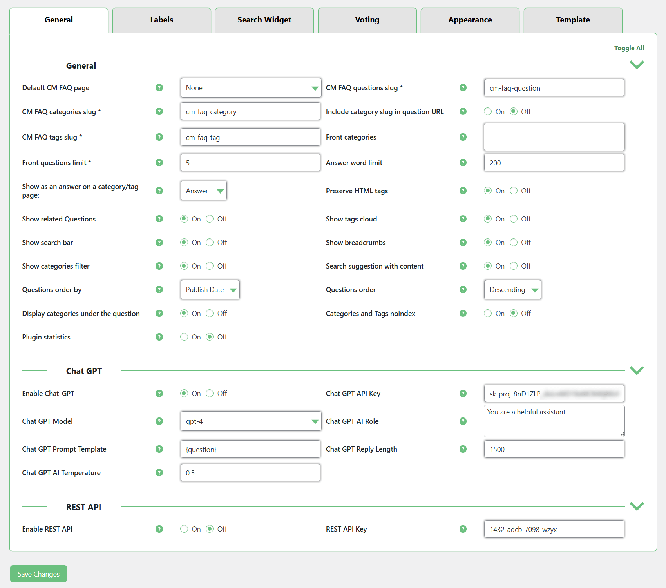Open the Questions order by dropdown
The width and height of the screenshot is (666, 588).
coord(210,290)
